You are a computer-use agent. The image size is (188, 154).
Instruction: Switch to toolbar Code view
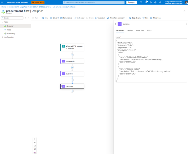pyautogui.click(x=79, y=18)
